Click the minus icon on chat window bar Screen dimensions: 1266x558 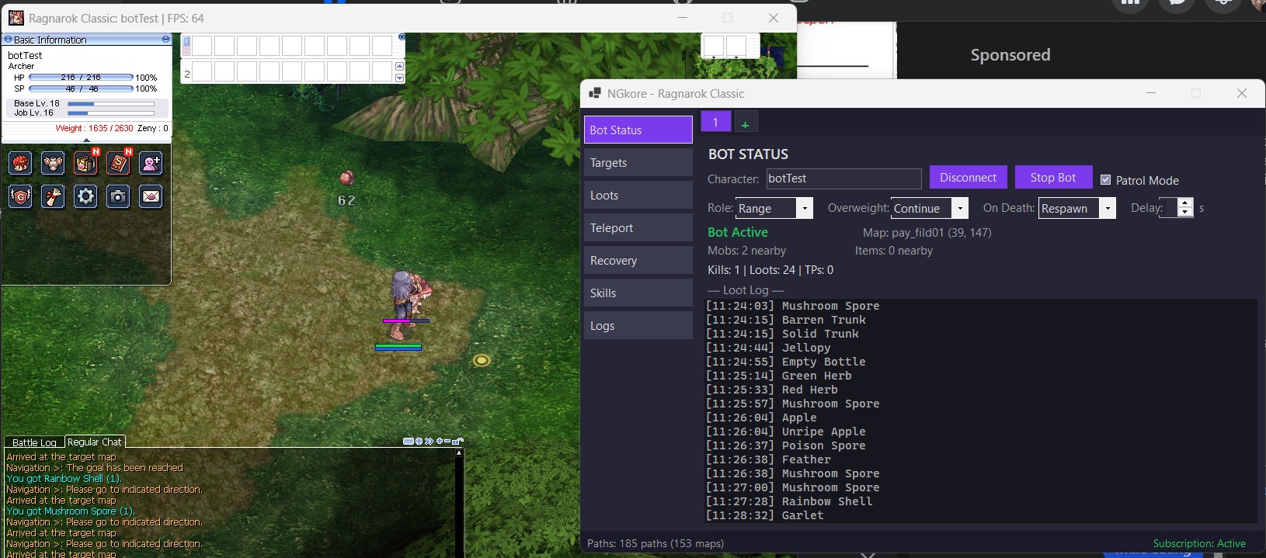[447, 441]
